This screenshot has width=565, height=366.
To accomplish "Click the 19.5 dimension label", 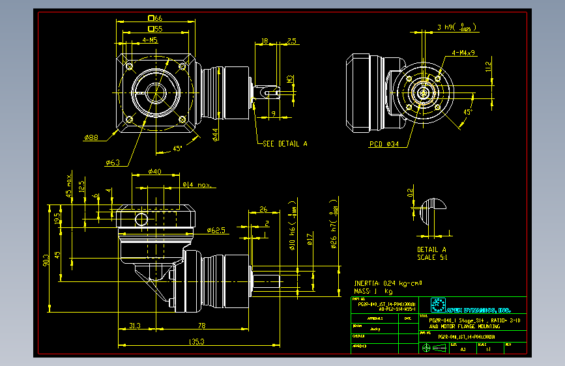I will point(57,219).
